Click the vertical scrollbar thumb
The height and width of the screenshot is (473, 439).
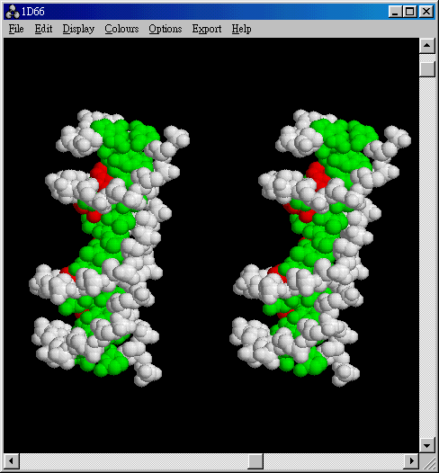(x=426, y=68)
